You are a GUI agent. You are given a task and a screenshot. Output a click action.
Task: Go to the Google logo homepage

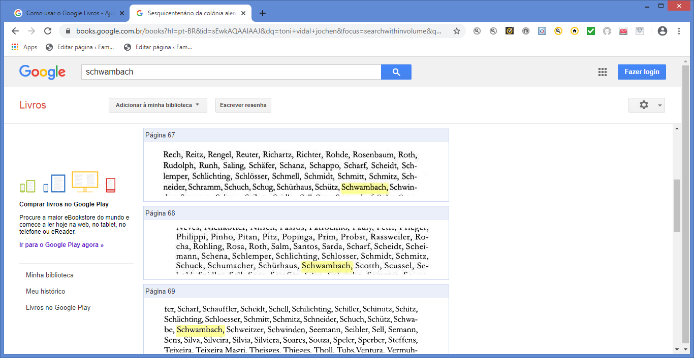(42, 72)
